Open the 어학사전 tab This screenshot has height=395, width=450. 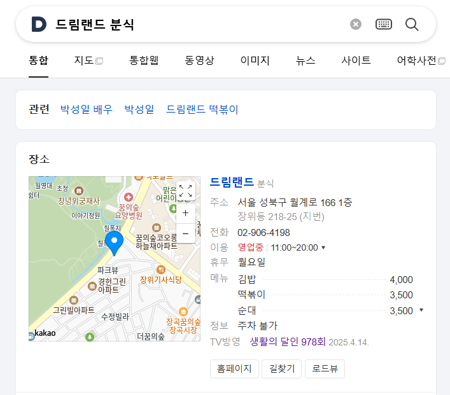[421, 60]
